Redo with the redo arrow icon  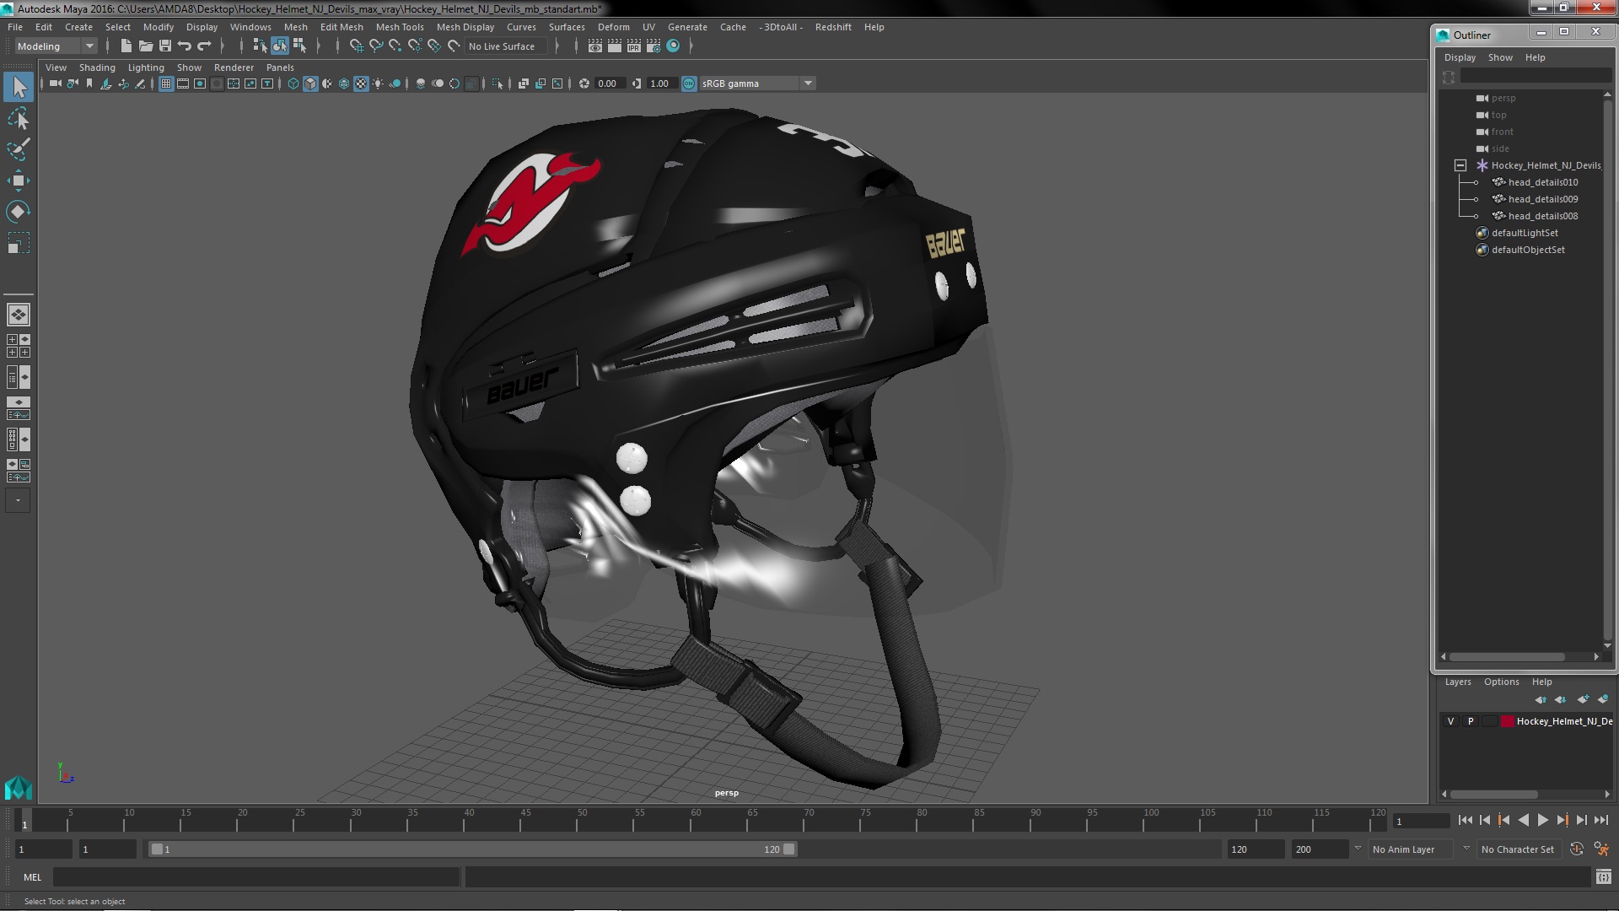pos(204,46)
